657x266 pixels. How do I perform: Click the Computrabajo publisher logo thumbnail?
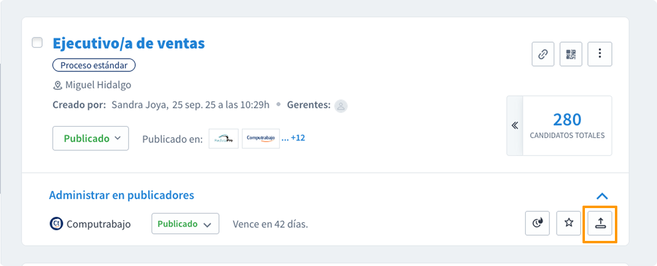pyautogui.click(x=260, y=139)
